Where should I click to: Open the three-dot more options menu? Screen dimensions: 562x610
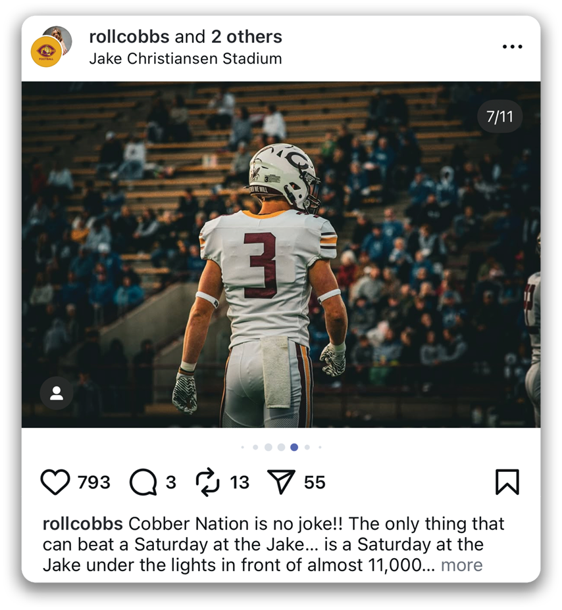[x=512, y=47]
